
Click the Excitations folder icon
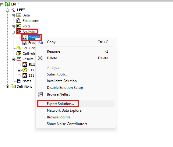point(19,21)
